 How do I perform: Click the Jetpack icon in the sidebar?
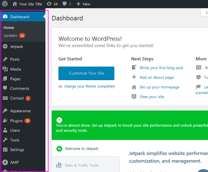click(5, 46)
